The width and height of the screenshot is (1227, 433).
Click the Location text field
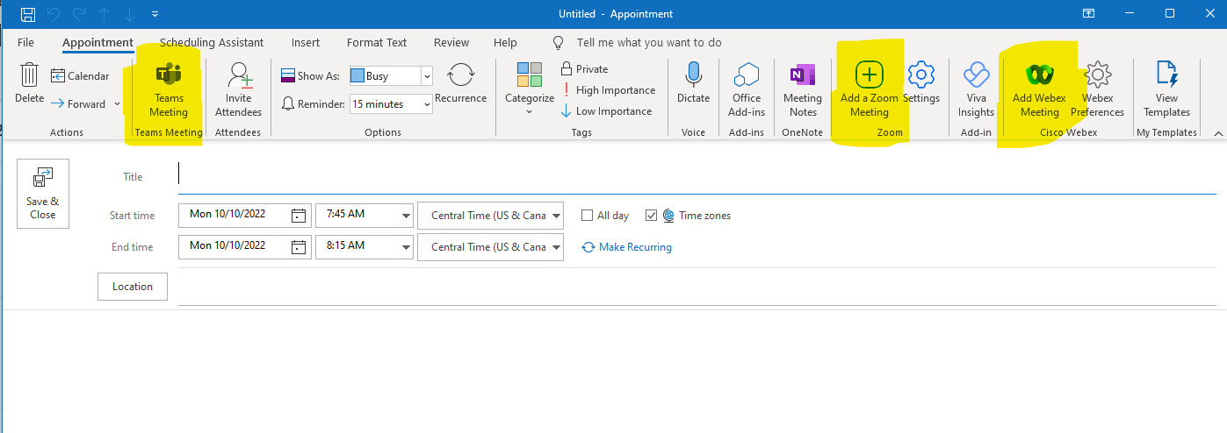tap(697, 287)
